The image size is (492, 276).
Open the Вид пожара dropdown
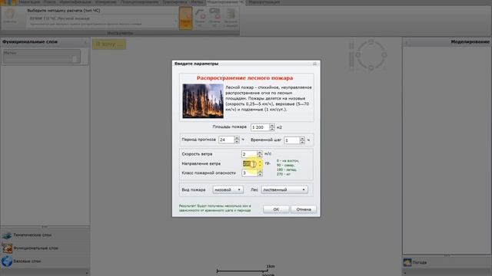point(228,189)
